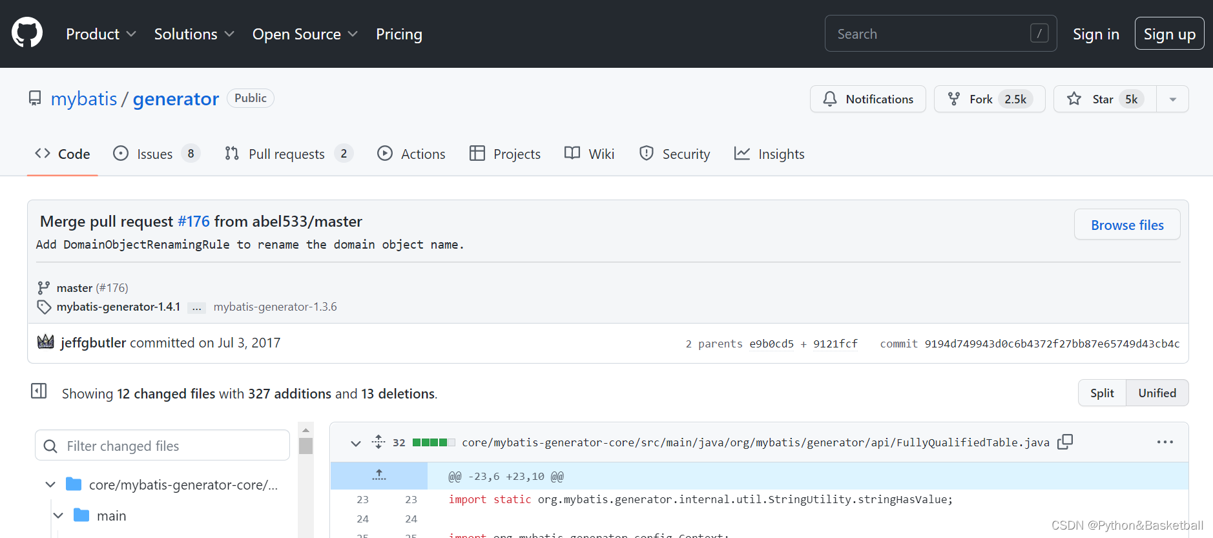Image resolution: width=1213 pixels, height=538 pixels.
Task: Click the Sign up button
Action: click(x=1169, y=34)
